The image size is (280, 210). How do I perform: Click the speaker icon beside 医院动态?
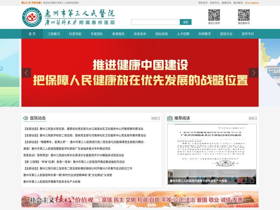pos(26,118)
